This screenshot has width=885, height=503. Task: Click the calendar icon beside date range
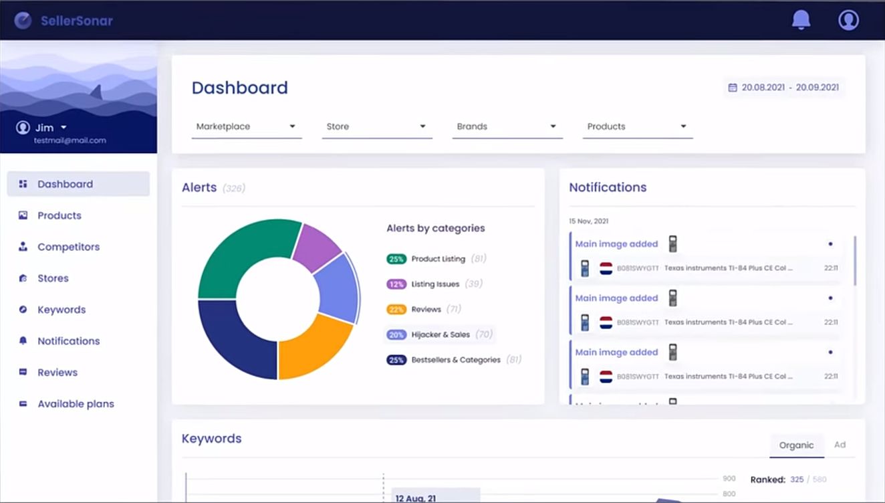tap(732, 88)
